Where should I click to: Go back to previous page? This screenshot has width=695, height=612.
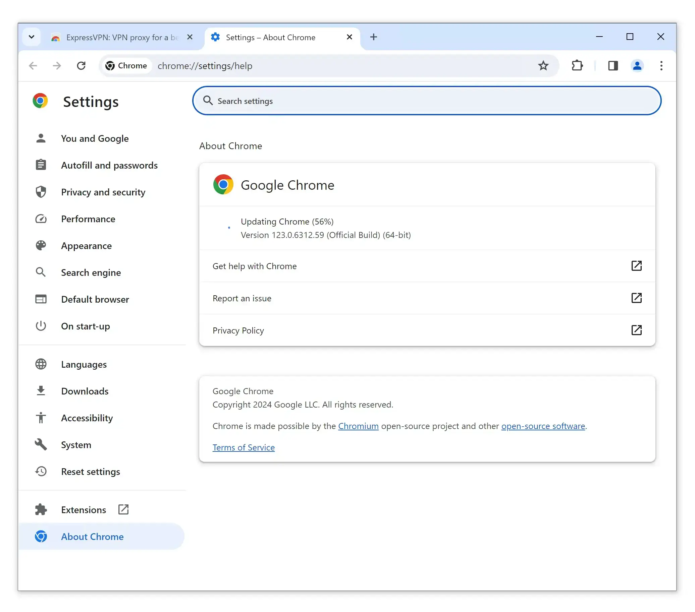[x=33, y=66]
